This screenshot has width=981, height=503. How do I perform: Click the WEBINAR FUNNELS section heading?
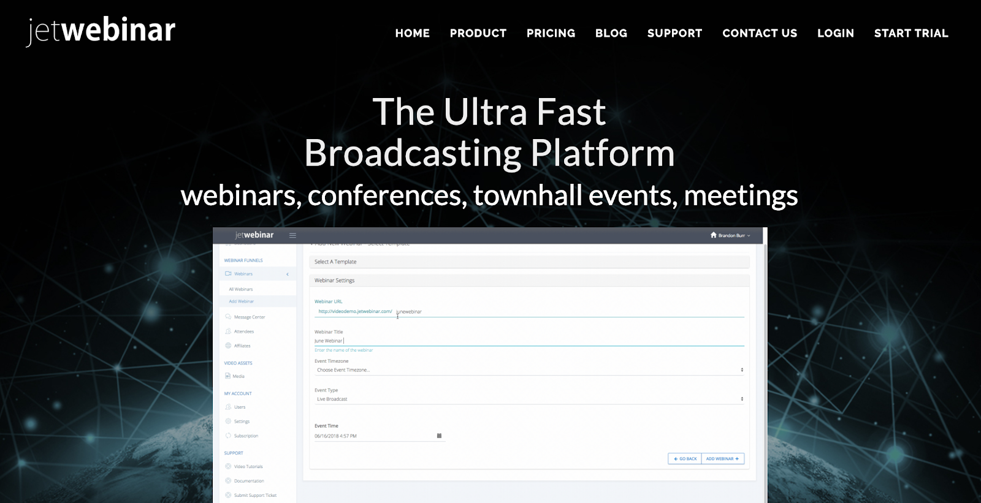pos(243,260)
